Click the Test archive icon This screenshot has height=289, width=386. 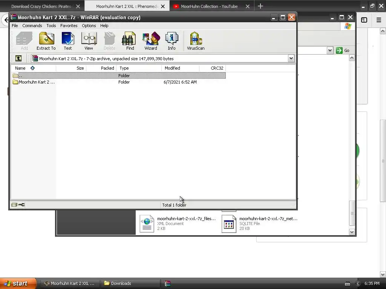68,41
